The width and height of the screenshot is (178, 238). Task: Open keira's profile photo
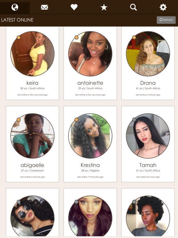coord(32,54)
